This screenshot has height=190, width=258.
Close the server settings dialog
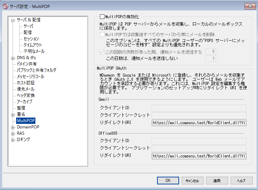tap(249, 6)
